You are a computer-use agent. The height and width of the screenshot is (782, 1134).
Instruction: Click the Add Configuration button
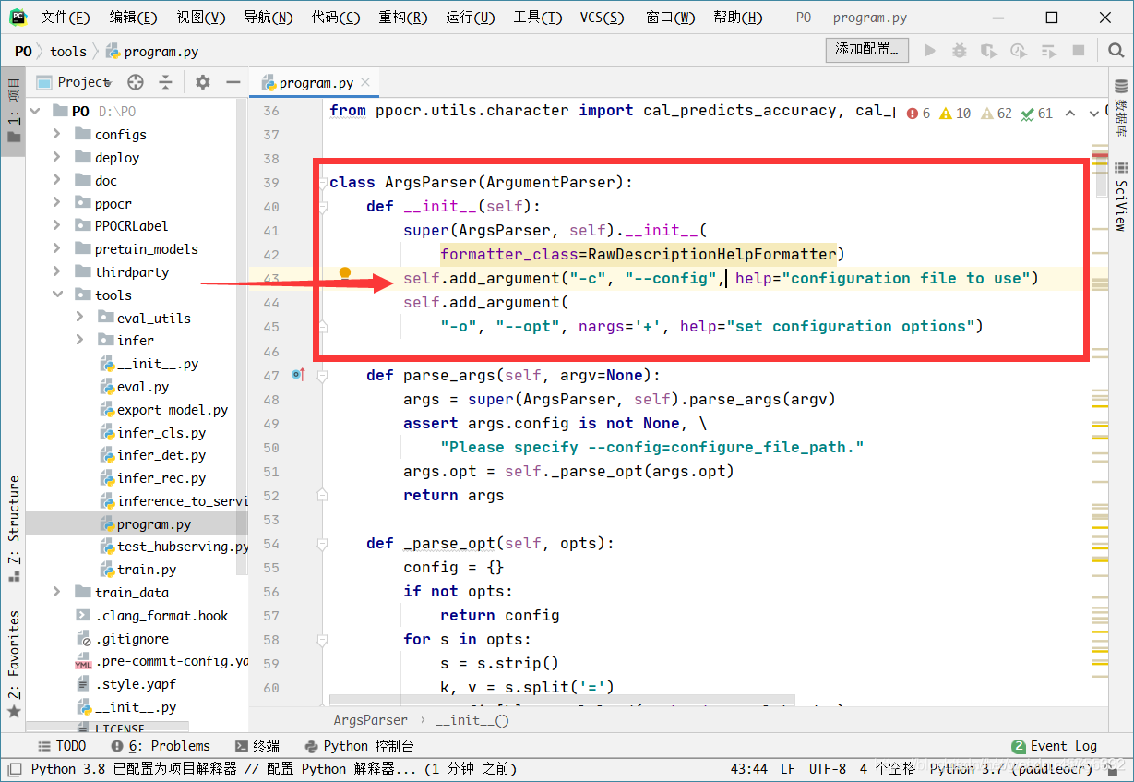(x=866, y=50)
